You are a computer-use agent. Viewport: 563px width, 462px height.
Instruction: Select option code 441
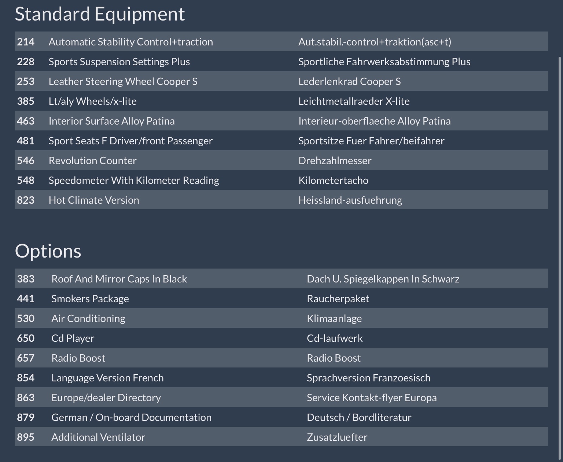click(x=26, y=299)
